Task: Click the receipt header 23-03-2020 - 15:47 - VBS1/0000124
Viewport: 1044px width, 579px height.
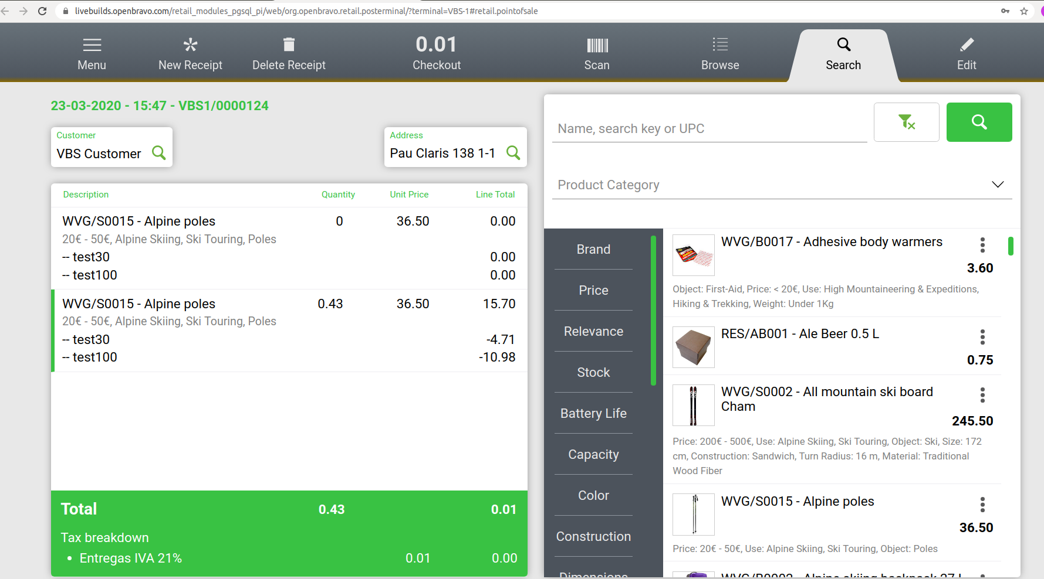Action: pos(160,106)
